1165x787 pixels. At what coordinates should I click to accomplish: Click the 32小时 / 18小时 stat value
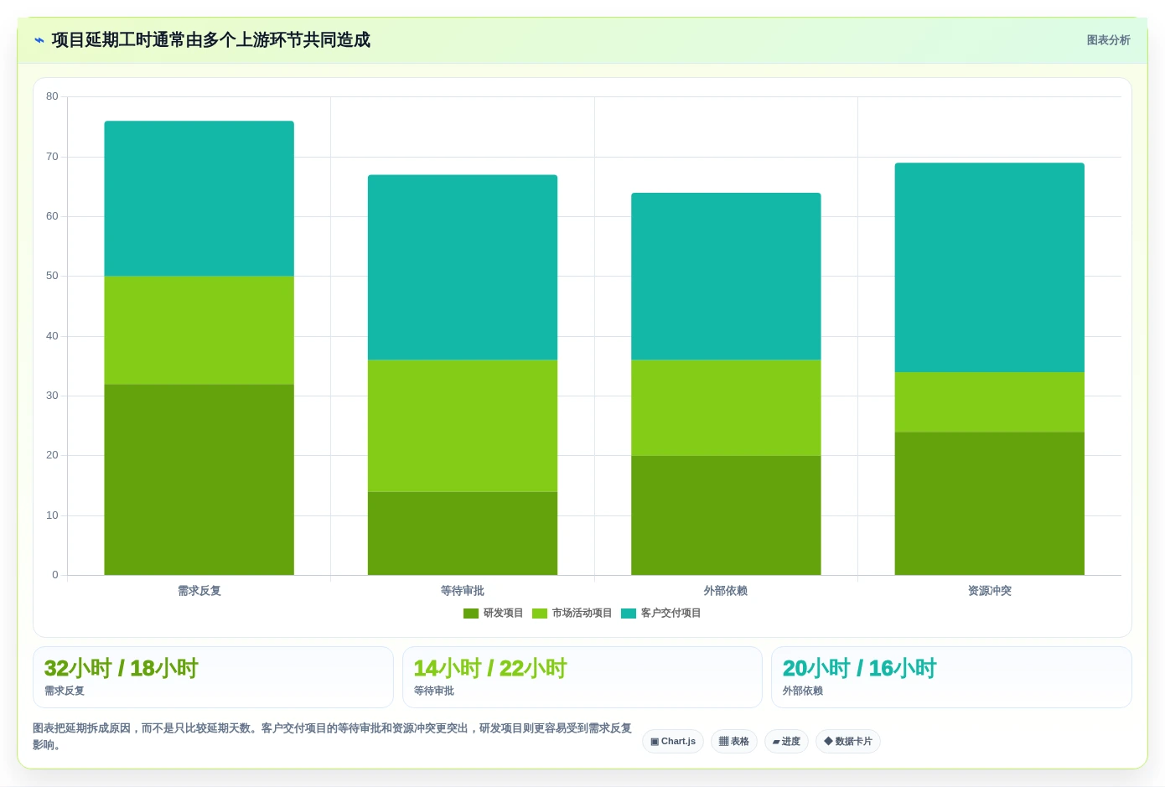click(121, 669)
